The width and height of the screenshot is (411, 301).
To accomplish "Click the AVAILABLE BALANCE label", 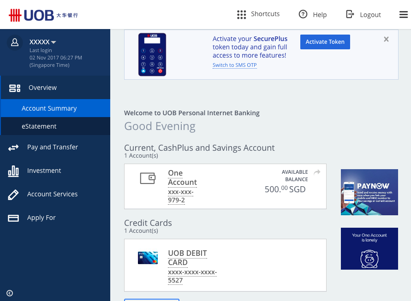I will coord(295,176).
